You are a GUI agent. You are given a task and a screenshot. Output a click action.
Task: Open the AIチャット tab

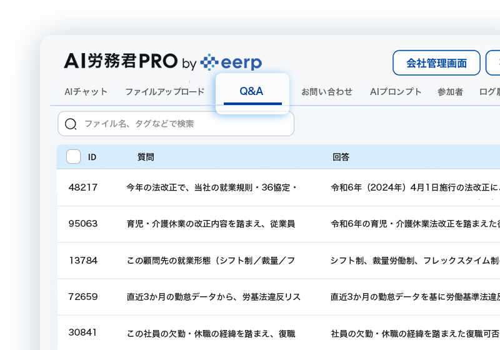point(86,92)
